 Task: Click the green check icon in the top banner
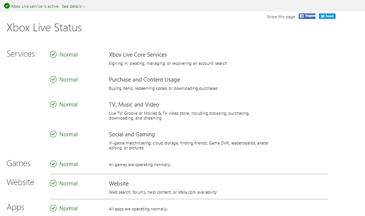(x=7, y=6)
